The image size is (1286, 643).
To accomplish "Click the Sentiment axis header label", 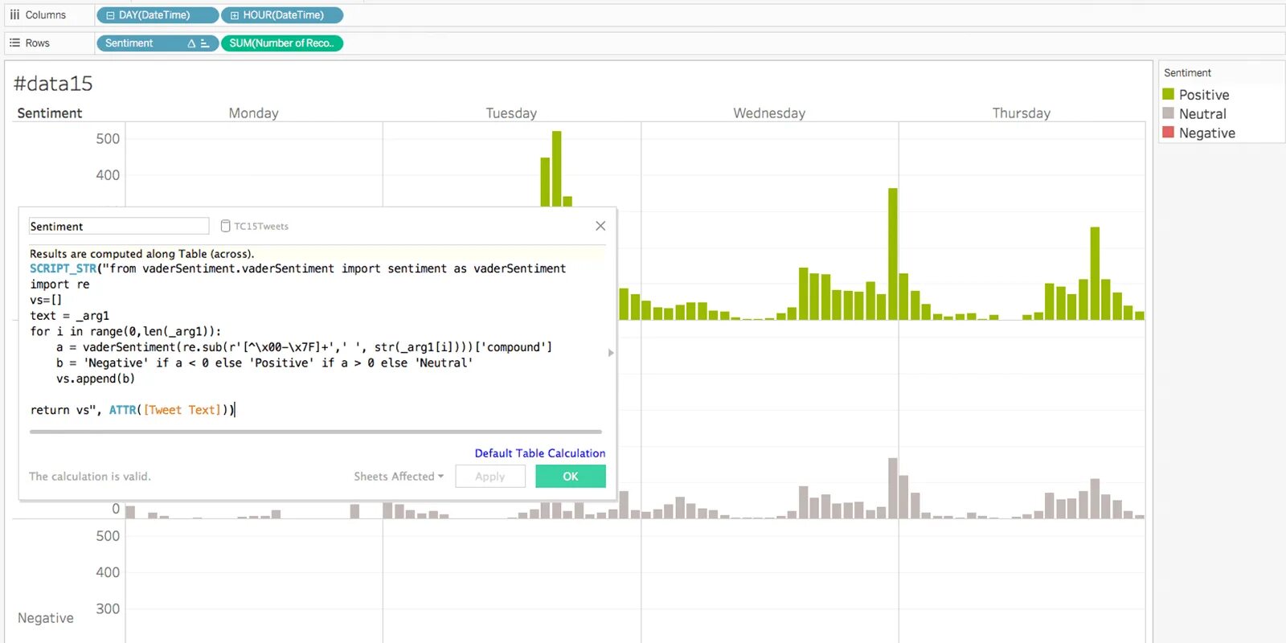I will (x=50, y=113).
